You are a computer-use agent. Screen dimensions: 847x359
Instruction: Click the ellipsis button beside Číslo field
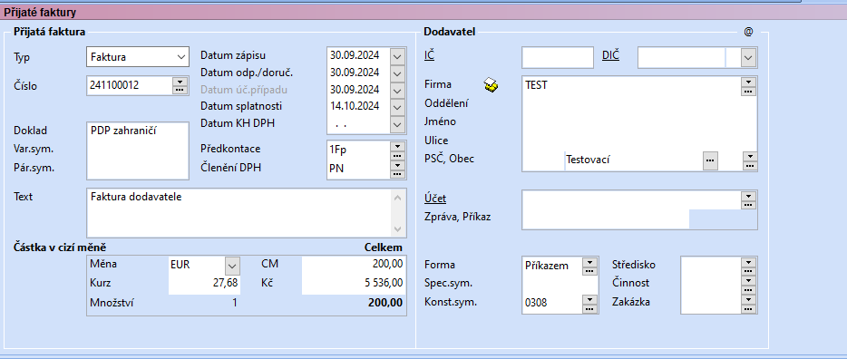coord(180,90)
